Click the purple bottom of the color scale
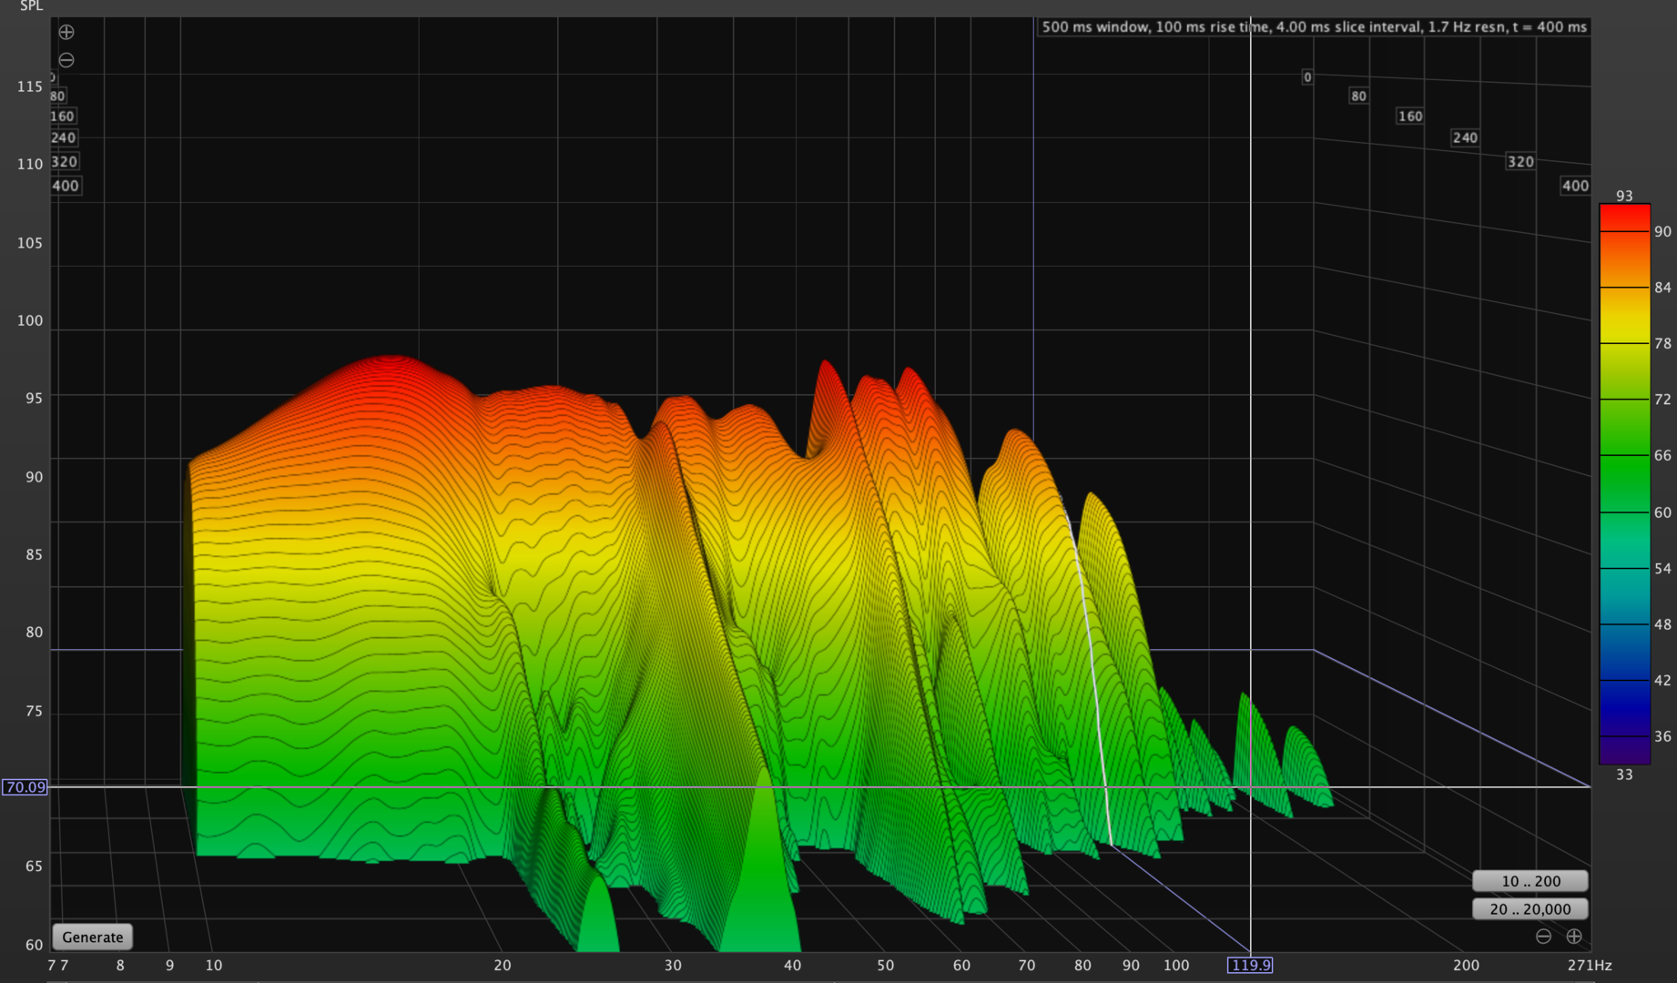This screenshot has width=1677, height=983. point(1624,752)
